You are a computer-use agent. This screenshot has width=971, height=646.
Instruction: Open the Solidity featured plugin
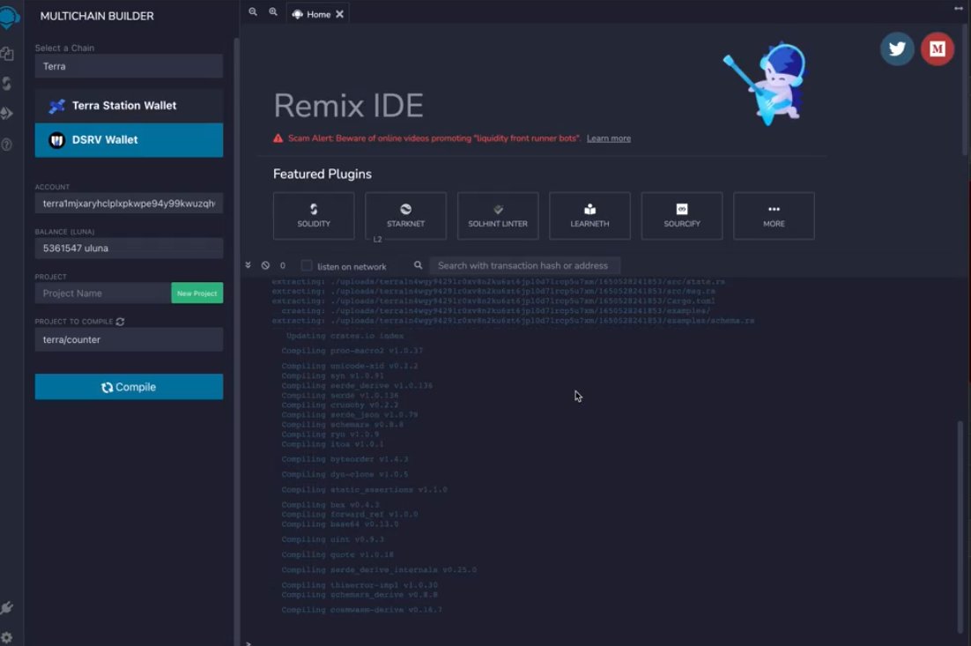click(x=314, y=216)
